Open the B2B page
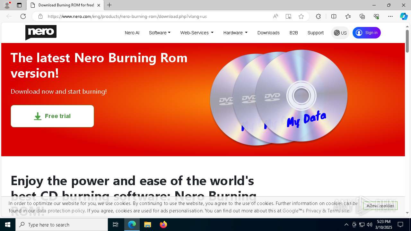This screenshot has height=231, width=411. click(293, 33)
